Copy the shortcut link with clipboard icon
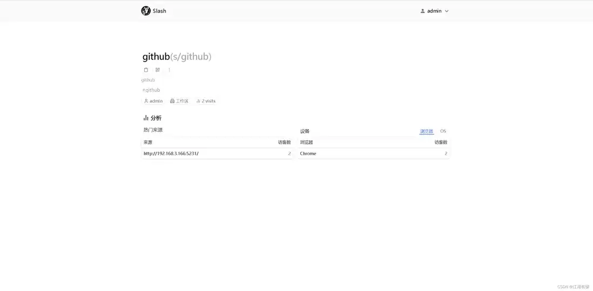The width and height of the screenshot is (593, 291). (x=146, y=70)
